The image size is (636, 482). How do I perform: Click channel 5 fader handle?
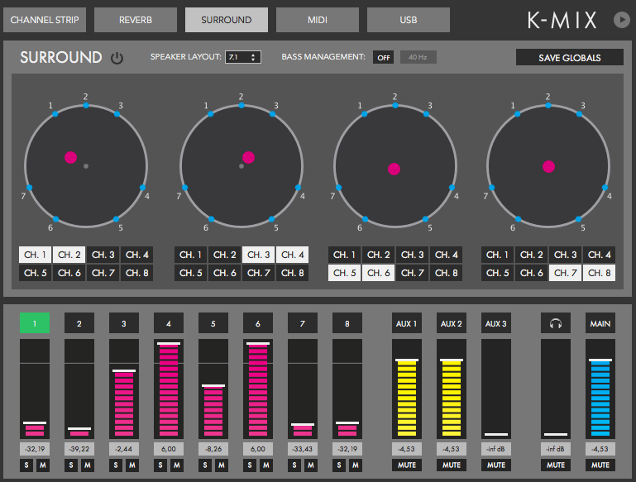tap(213, 386)
